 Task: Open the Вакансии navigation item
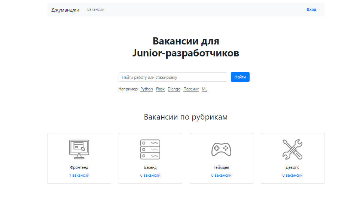coord(96,10)
